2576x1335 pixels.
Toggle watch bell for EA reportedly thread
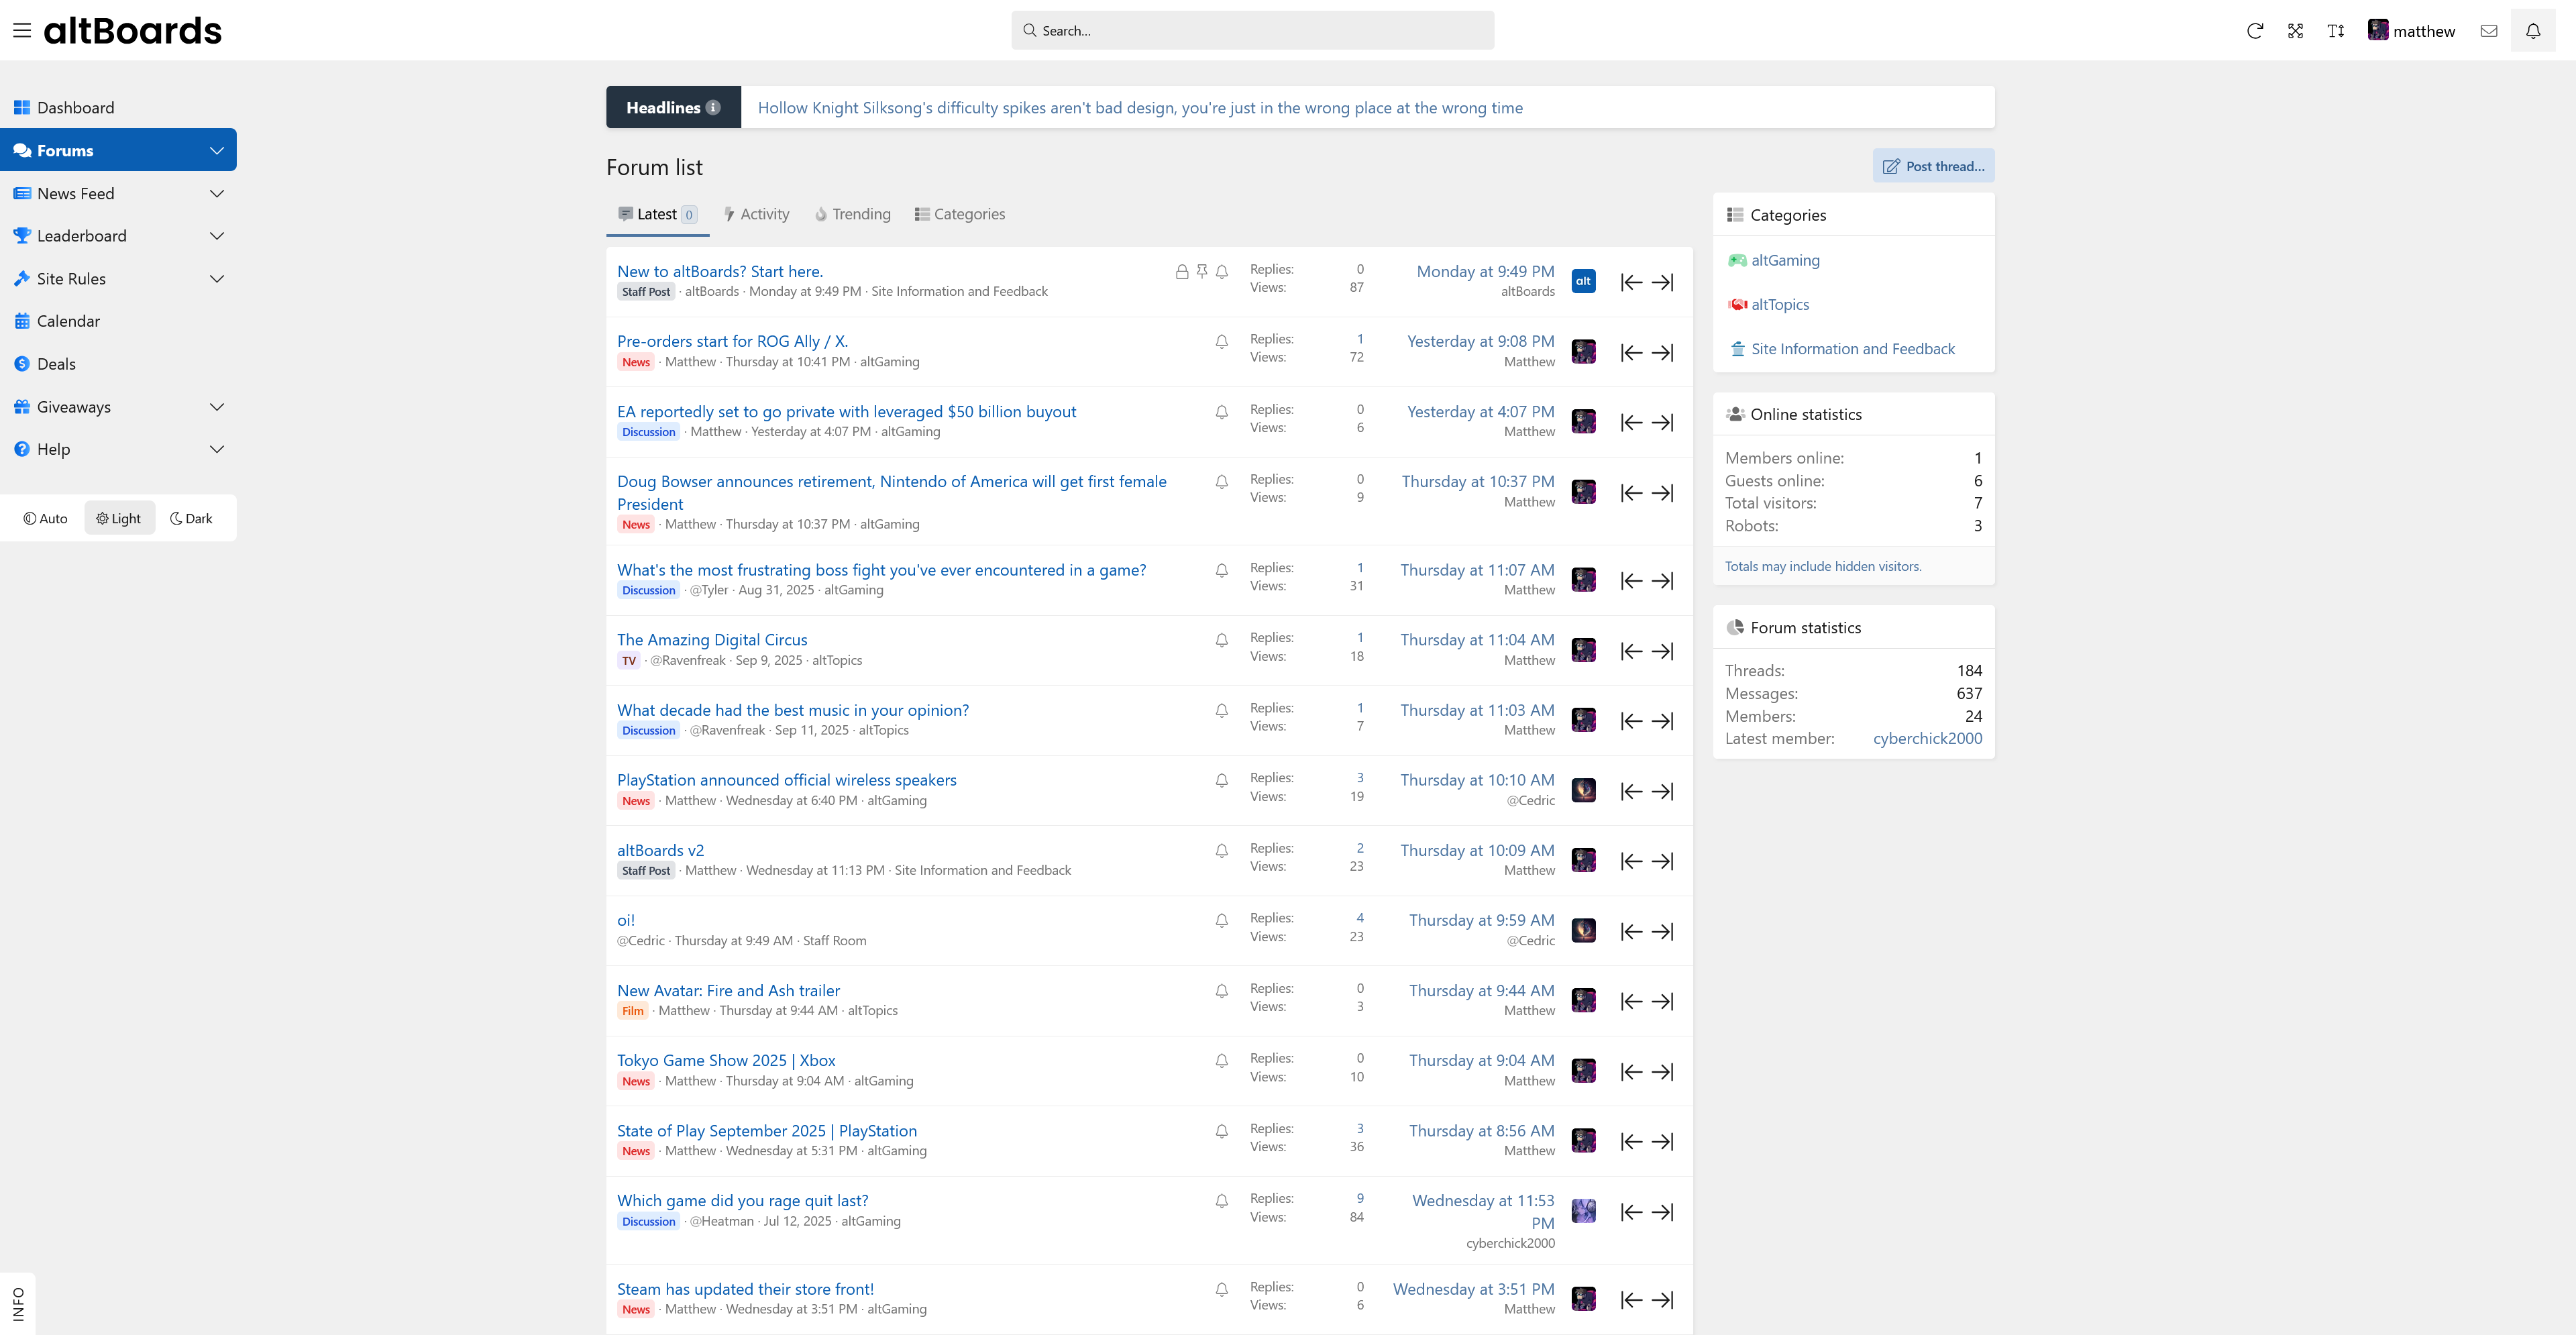tap(1221, 412)
